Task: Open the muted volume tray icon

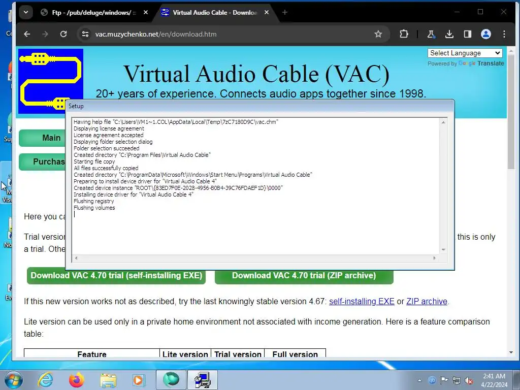Action: pyautogui.click(x=469, y=380)
